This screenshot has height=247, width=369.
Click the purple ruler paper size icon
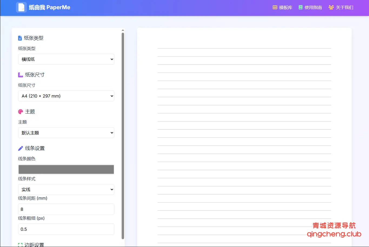point(21,75)
